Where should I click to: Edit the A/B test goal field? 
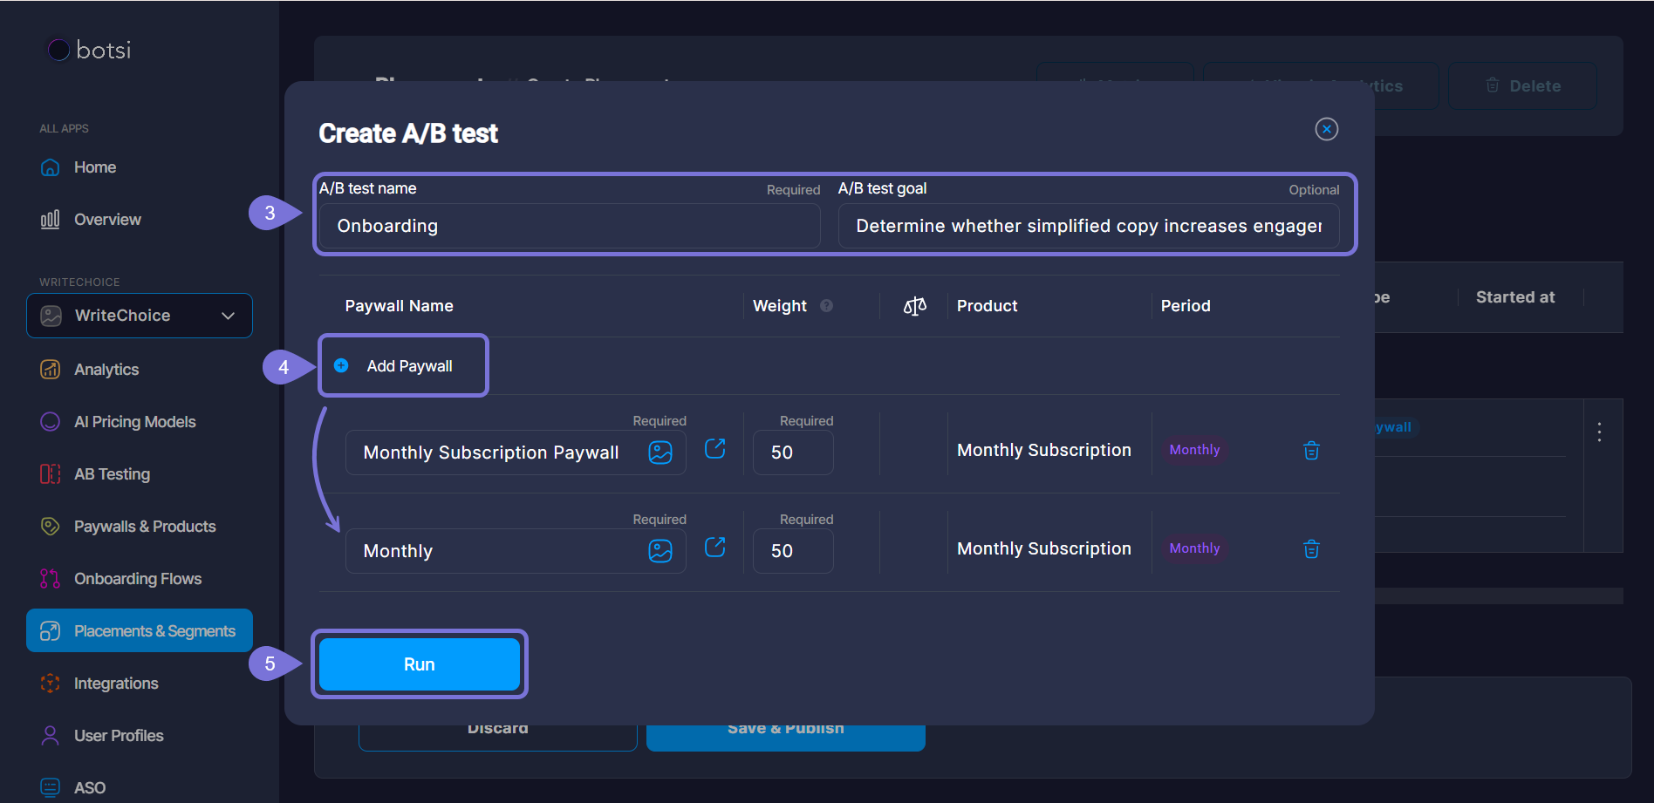1087,227
